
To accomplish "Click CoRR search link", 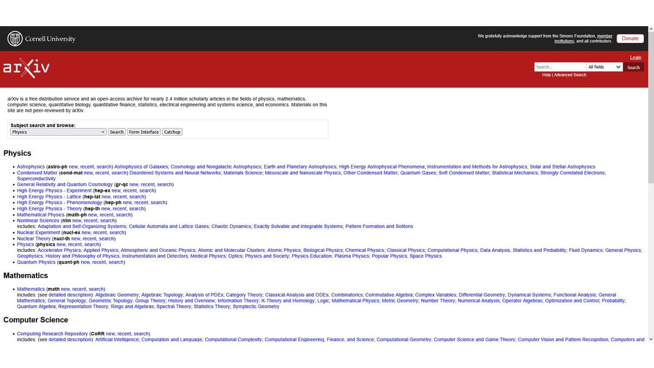I will (141, 334).
